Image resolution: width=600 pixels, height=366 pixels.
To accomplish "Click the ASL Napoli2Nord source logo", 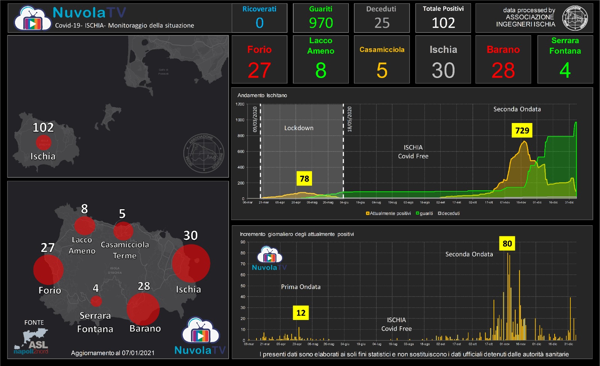I will pyautogui.click(x=31, y=341).
